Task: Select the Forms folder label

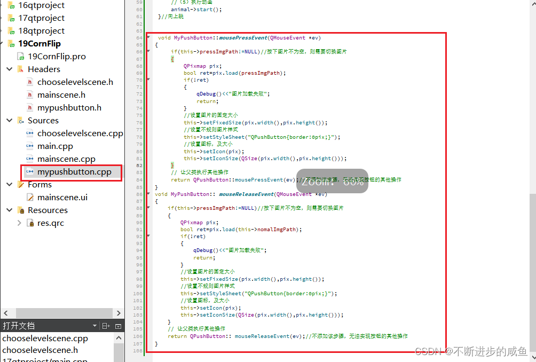Action: (x=40, y=185)
